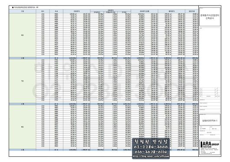This screenshot has height=162, width=230.
Task: Select the 문래동지식산업센터 신축공사 project title box
Action: coord(210,17)
